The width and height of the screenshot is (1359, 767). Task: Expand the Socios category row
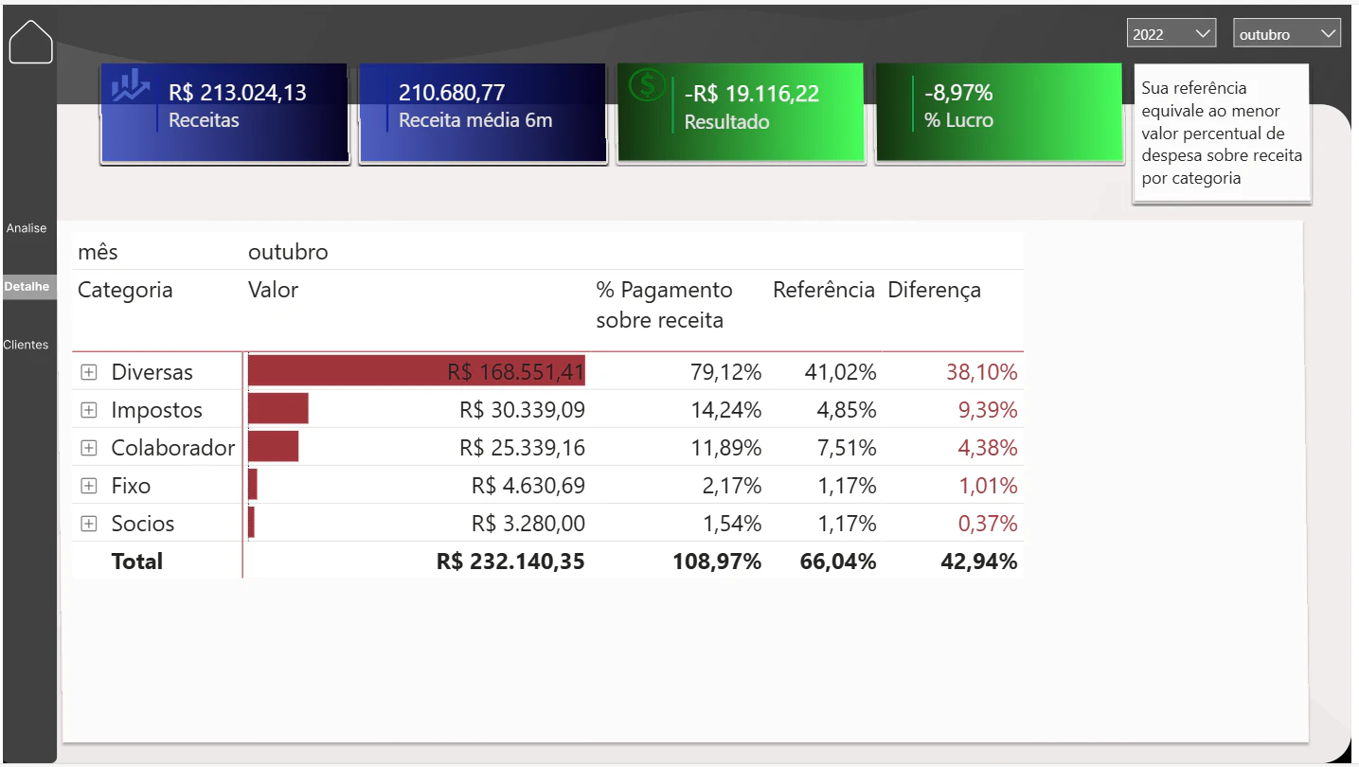89,524
